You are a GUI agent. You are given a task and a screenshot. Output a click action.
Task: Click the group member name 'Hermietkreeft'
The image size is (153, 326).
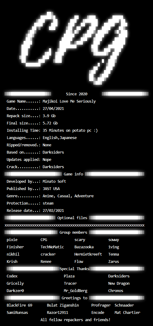tap(88, 254)
